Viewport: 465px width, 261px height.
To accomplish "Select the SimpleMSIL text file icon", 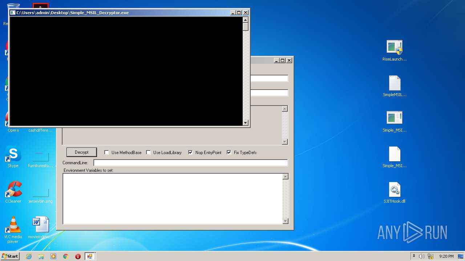I will [x=395, y=86].
